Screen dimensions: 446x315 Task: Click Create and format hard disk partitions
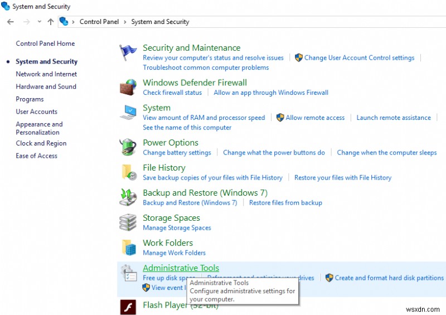tap(389, 278)
